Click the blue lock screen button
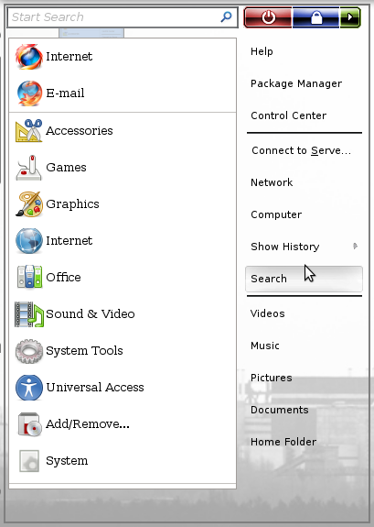This screenshot has height=527, width=374. coord(316,17)
